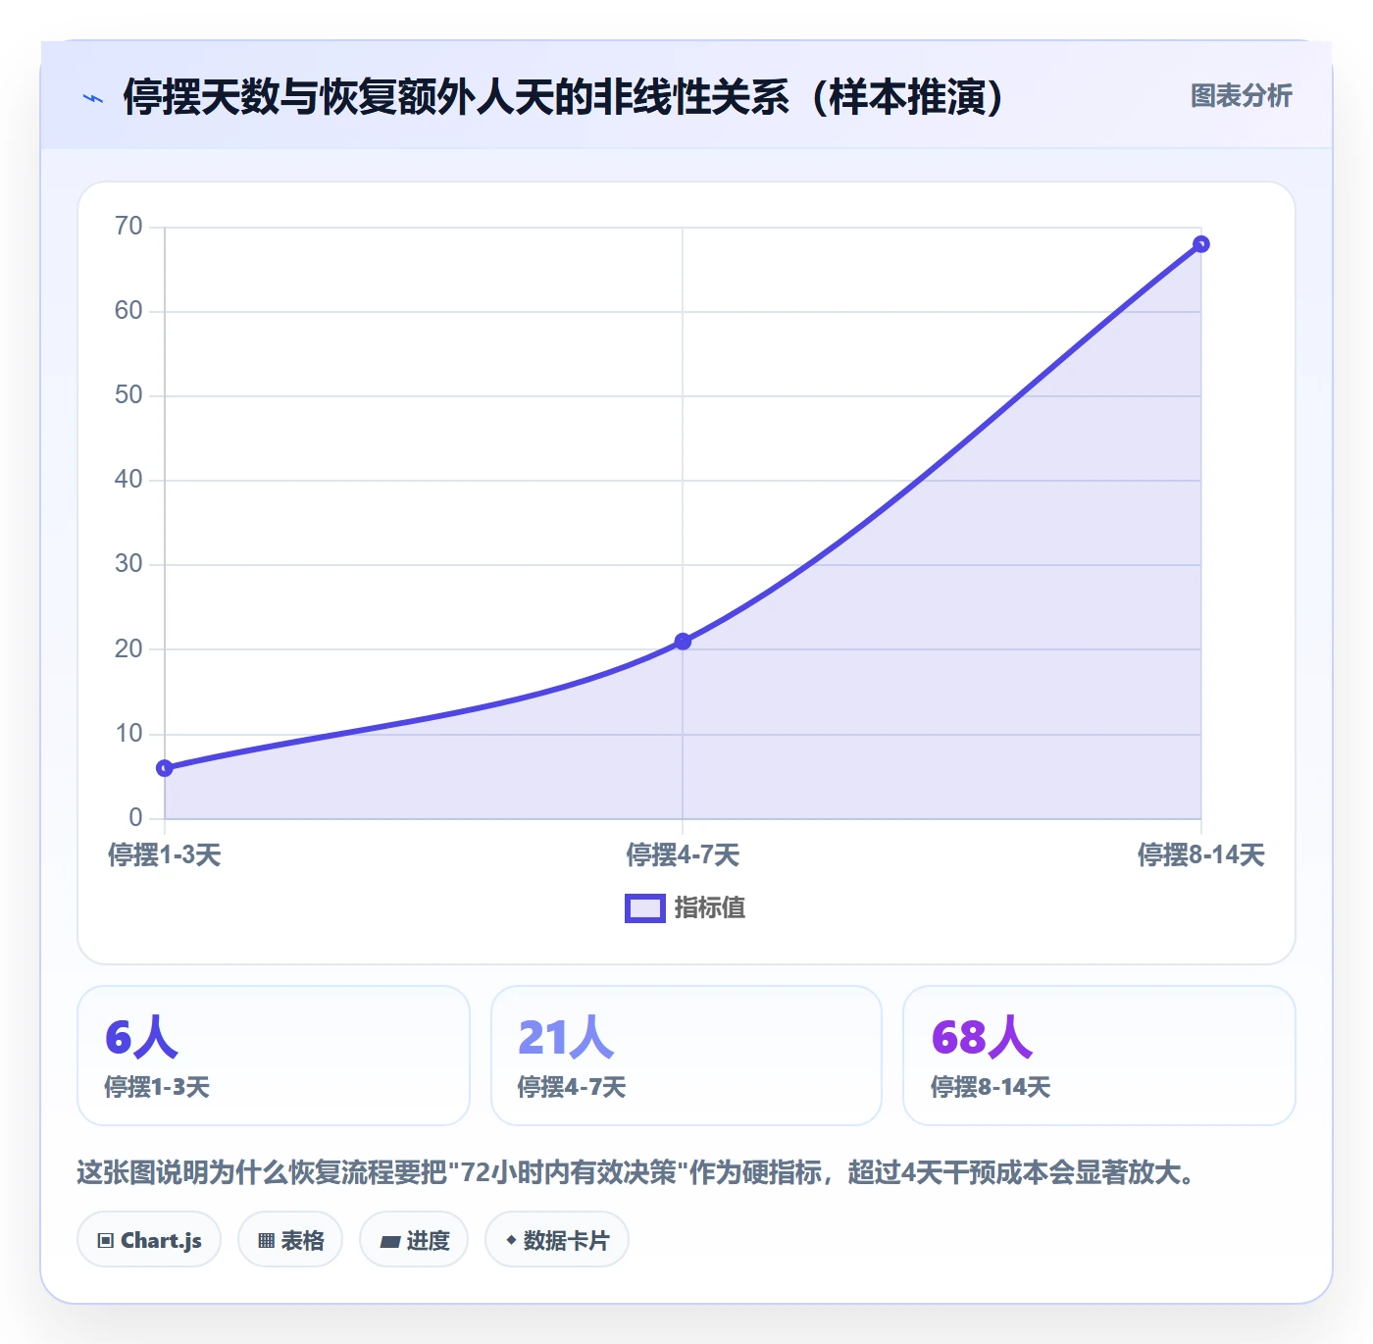Click the 停摆8-14天 caption under 68人
The width and height of the screenshot is (1373, 1344).
[991, 1087]
